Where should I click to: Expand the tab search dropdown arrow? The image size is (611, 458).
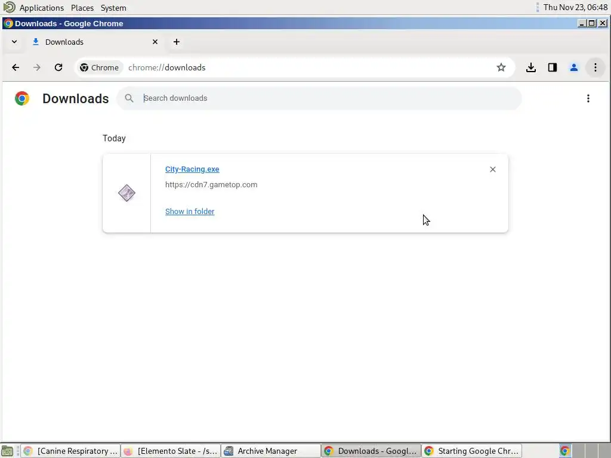(14, 42)
